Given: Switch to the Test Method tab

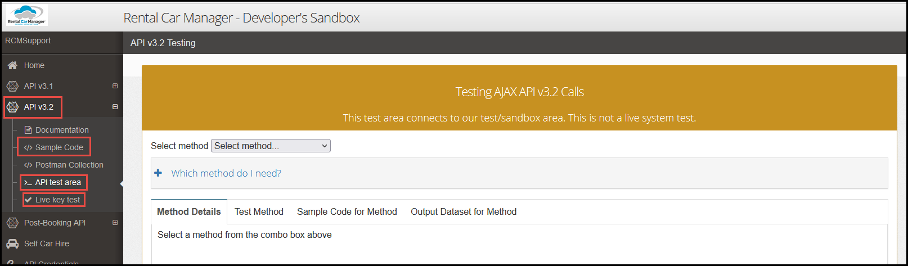Looking at the screenshot, I should pyautogui.click(x=259, y=211).
